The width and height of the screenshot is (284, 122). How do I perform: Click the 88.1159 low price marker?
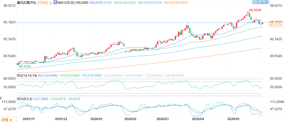pyautogui.click(x=25, y=66)
